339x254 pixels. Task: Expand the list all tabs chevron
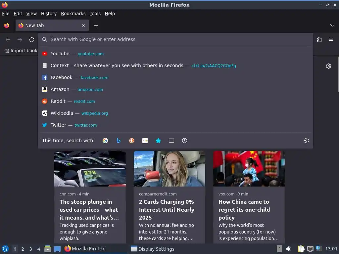pos(332,25)
